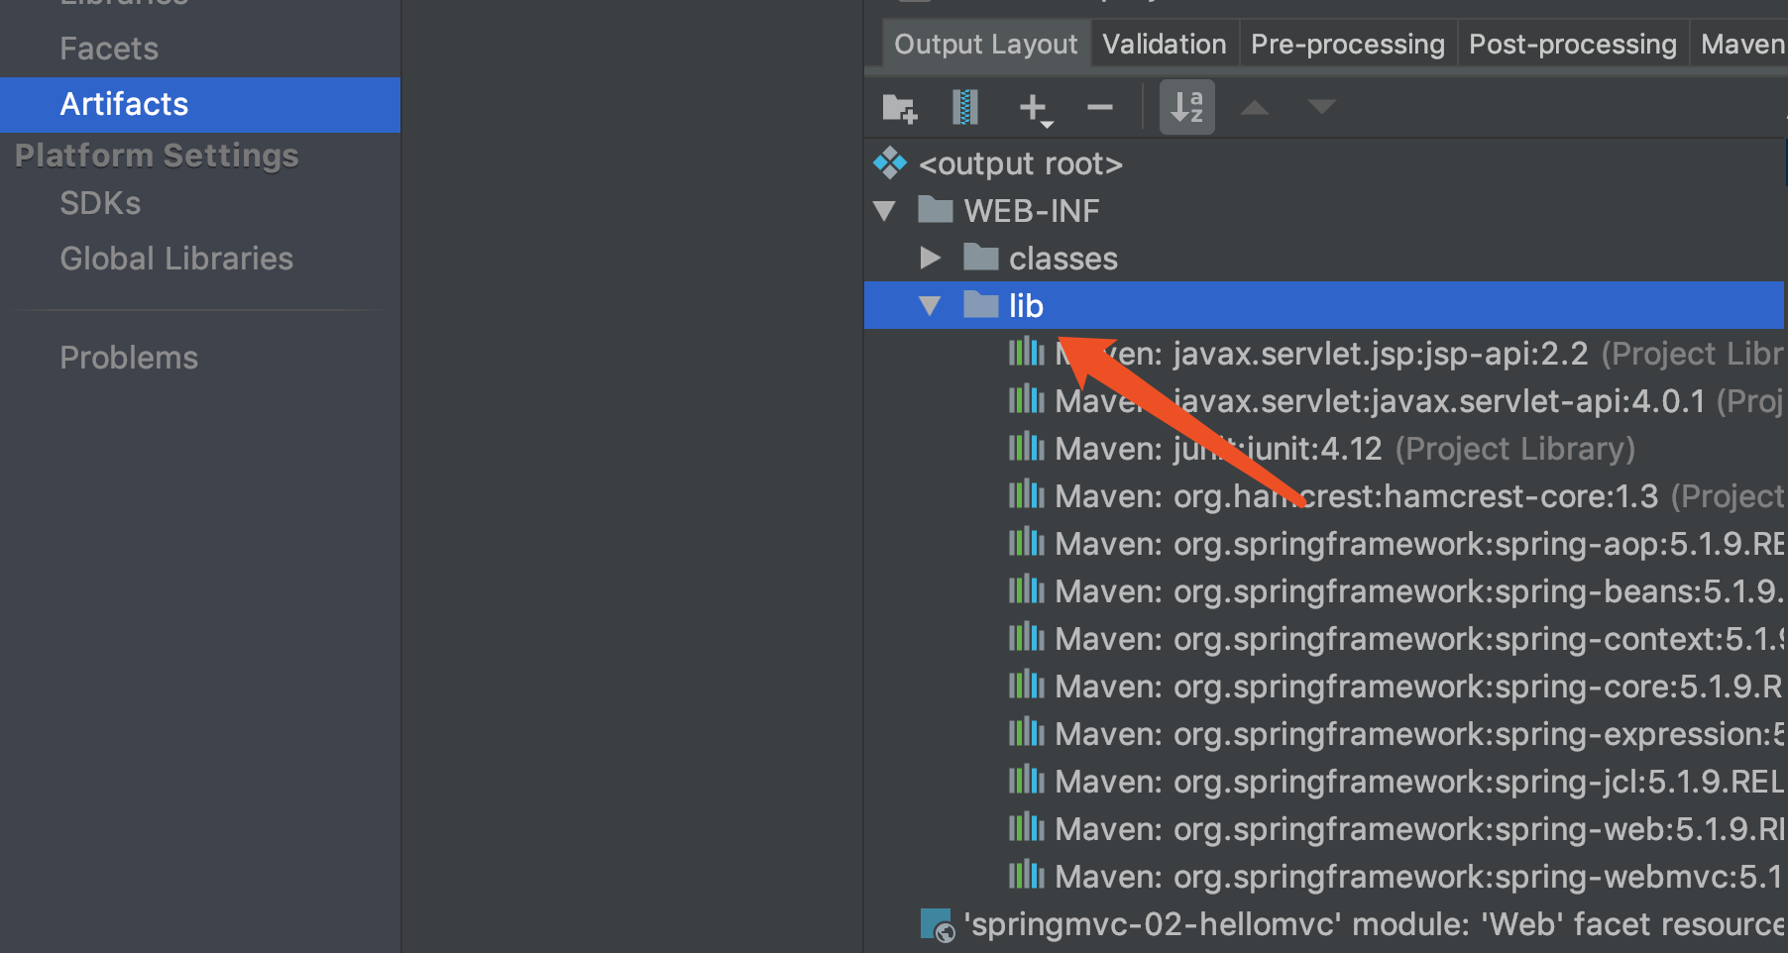Screen dimensions: 1788x953
Task: Click the Move Up arrow icon
Action: [1255, 107]
